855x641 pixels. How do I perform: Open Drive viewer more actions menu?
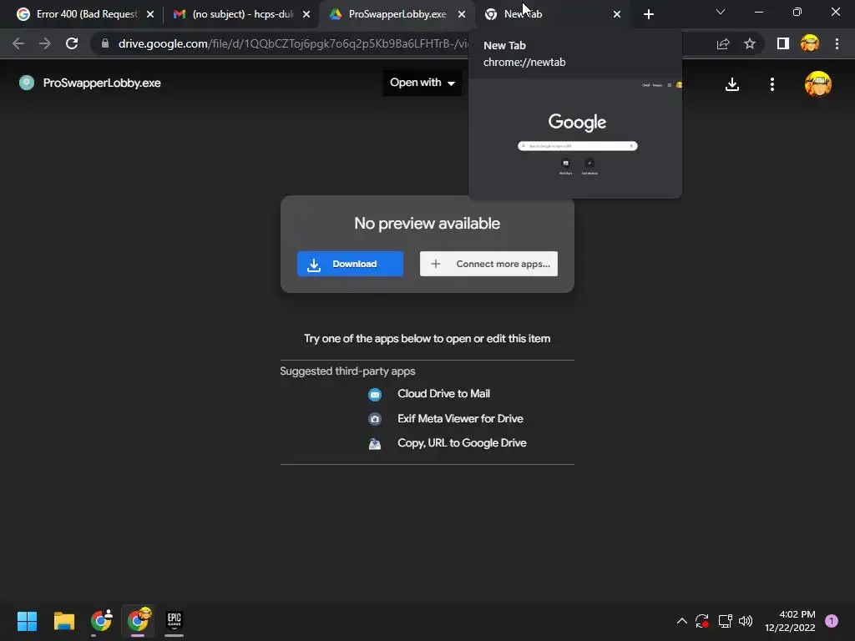(x=772, y=84)
